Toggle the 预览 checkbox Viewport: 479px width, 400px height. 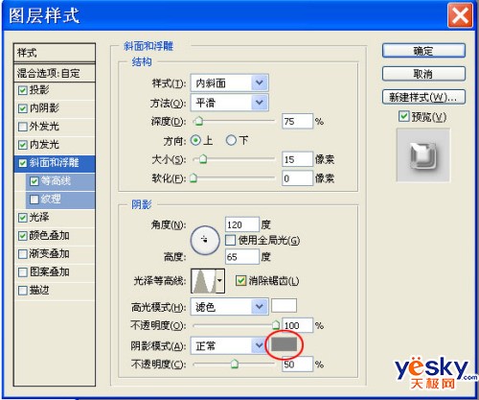point(404,116)
